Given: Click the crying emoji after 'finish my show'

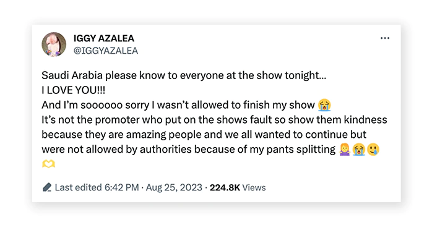Looking at the screenshot, I should click(x=324, y=105).
